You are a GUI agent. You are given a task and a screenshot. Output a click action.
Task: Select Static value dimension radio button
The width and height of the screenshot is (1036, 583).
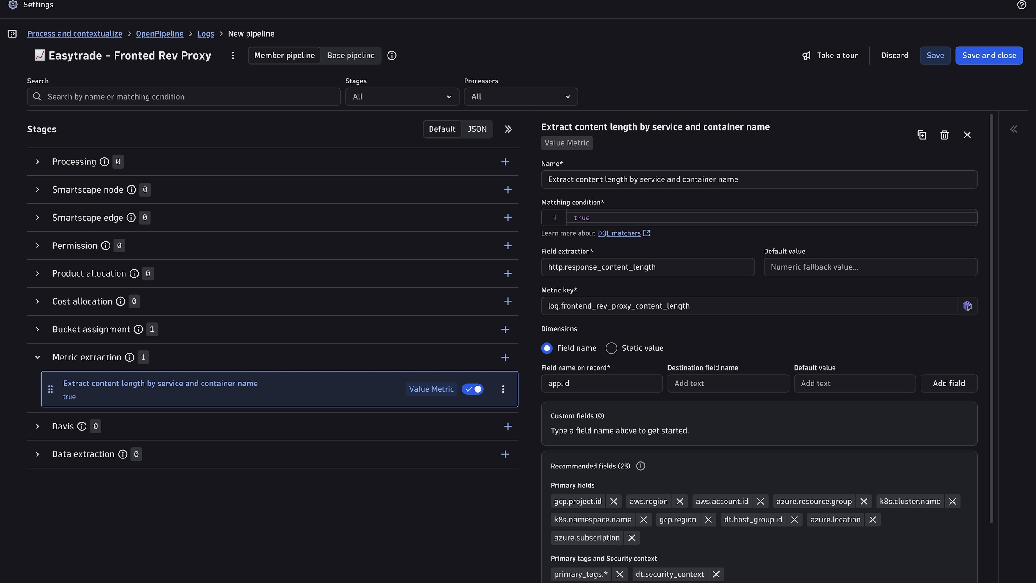611,348
